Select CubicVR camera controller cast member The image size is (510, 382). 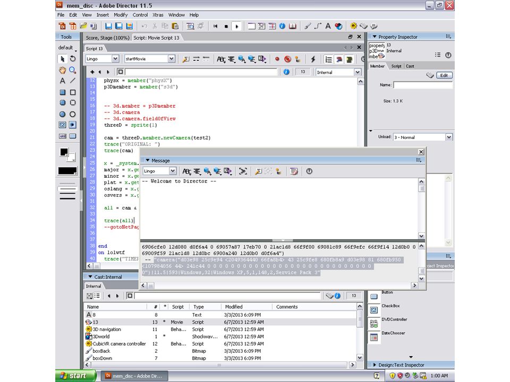coord(221,344)
